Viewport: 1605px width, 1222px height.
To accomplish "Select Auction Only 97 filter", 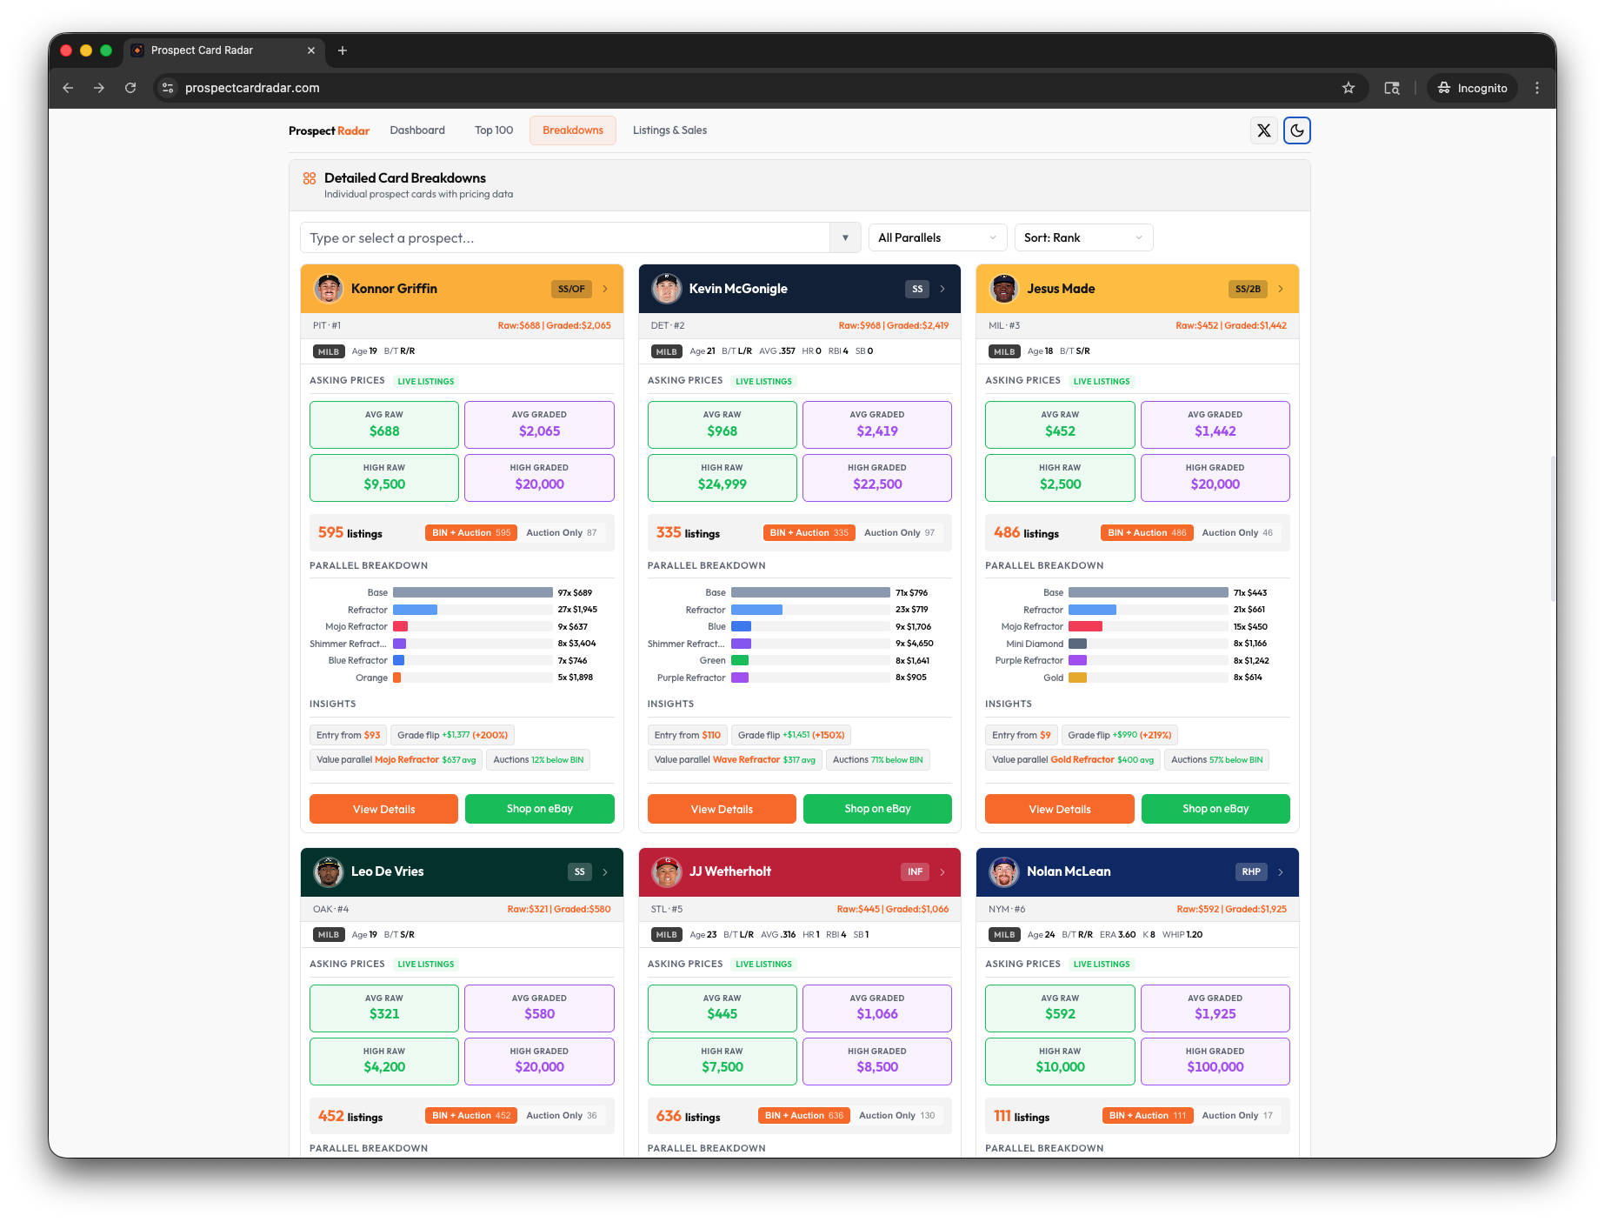I will tap(900, 533).
